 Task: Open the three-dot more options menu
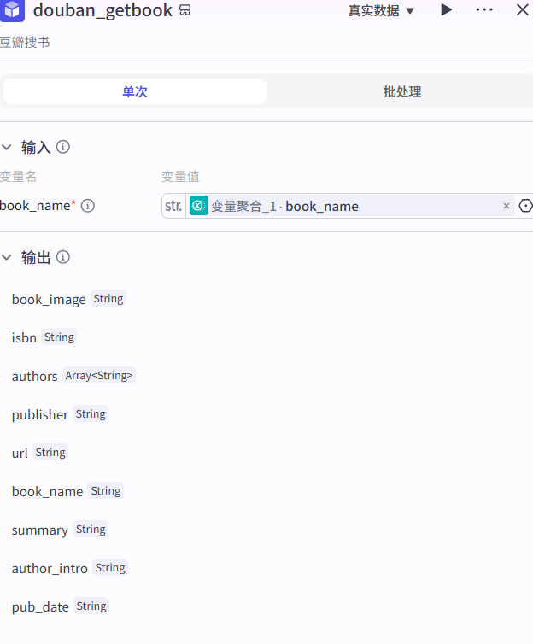tap(484, 10)
